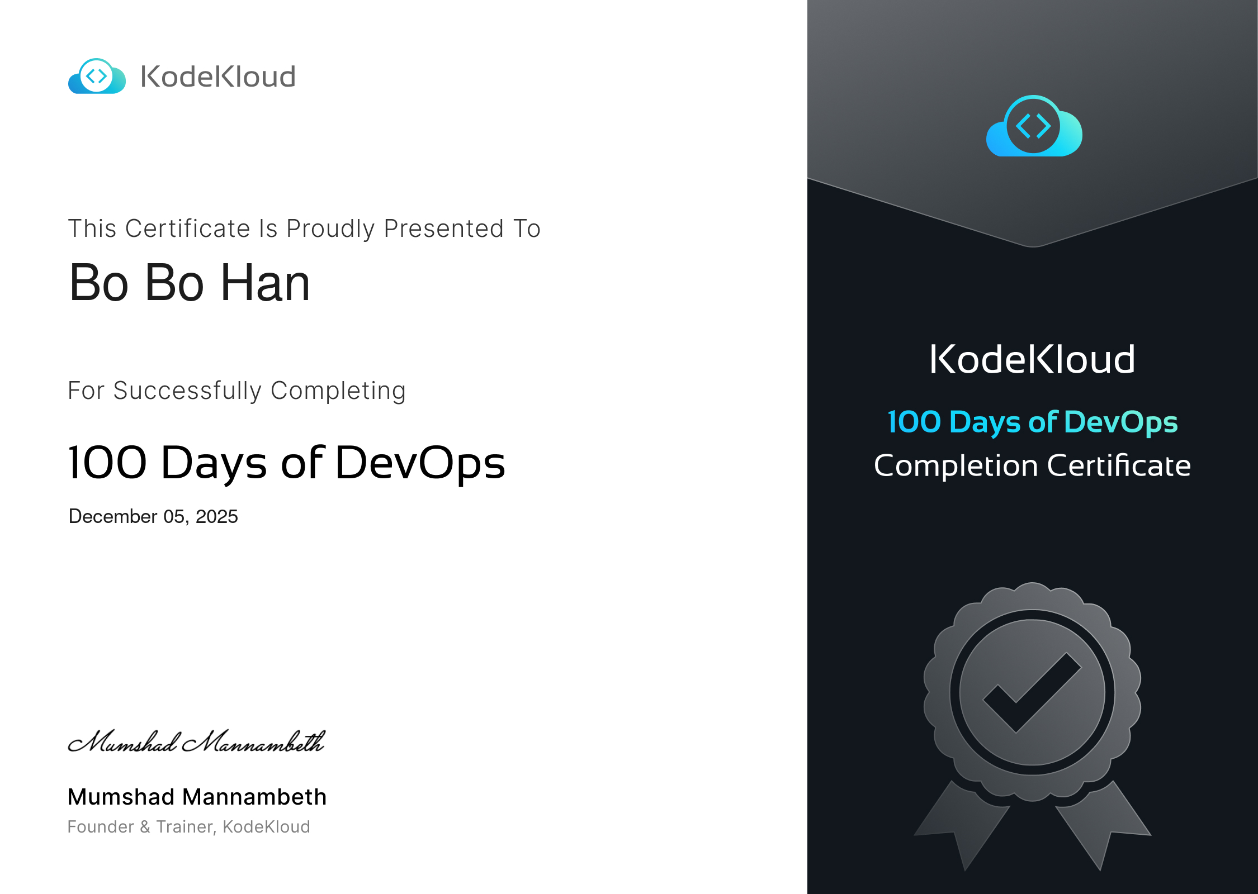
Task: Click the white KodeKloud wordmark in dark panel
Action: click(x=1032, y=359)
